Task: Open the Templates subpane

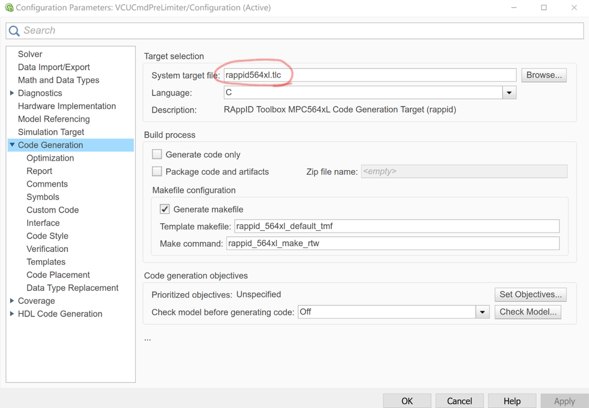Action: pyautogui.click(x=46, y=262)
